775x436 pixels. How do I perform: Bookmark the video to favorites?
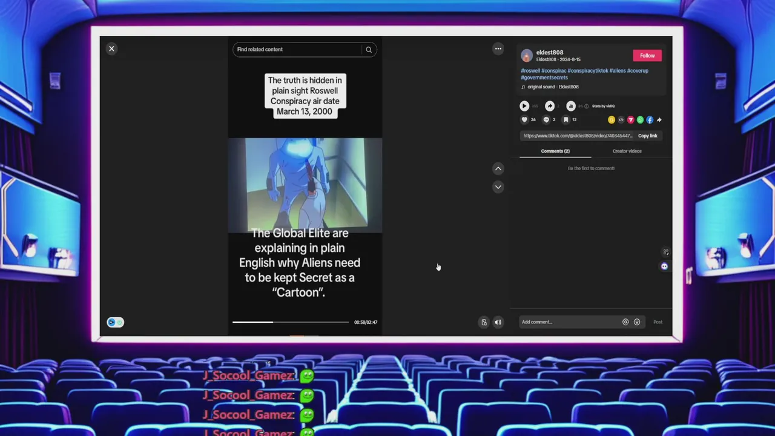(x=566, y=120)
